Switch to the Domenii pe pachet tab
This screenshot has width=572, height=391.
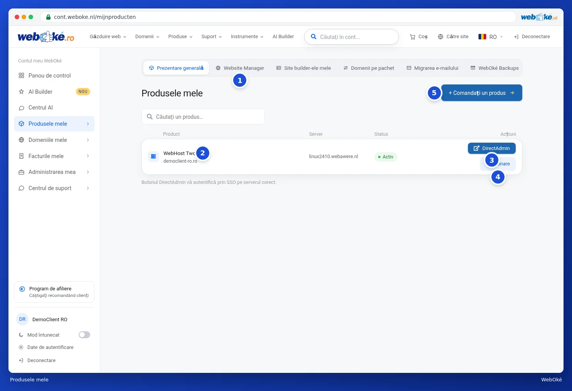pos(369,68)
